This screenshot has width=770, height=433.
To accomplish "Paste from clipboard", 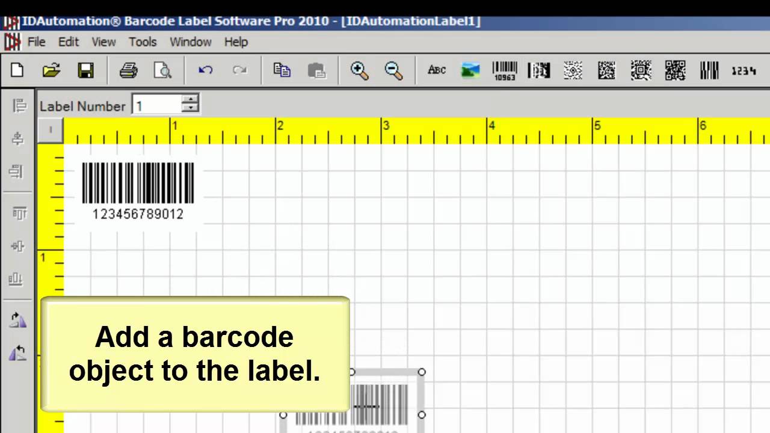I will [316, 70].
